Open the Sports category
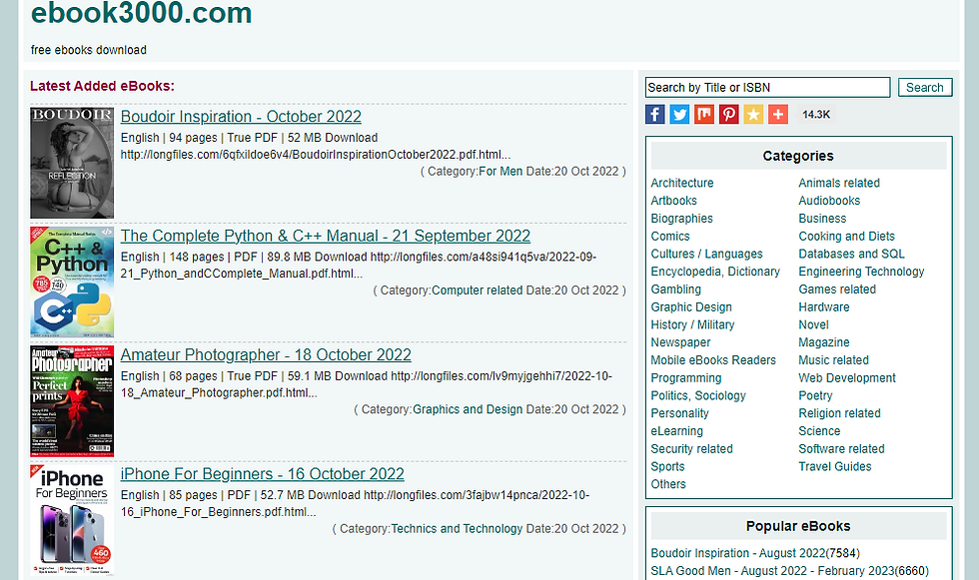 (667, 466)
